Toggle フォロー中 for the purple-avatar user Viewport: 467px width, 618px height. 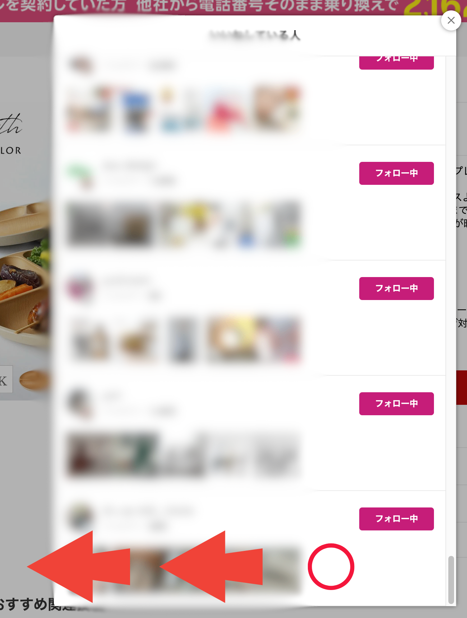396,289
